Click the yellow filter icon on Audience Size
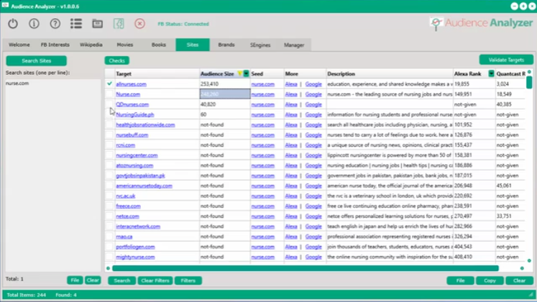This screenshot has width=537, height=302. (239, 73)
